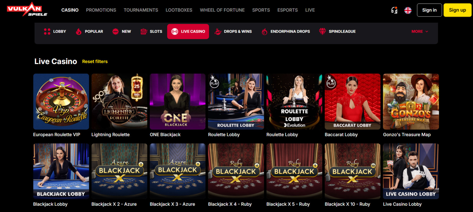Screen dimensions: 473x212
Task: Select the Lobby dots icon
Action: (x=47, y=32)
